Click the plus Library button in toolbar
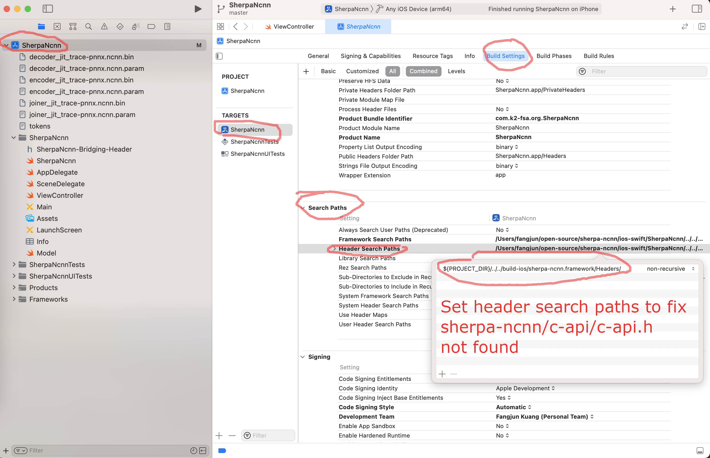Screen dimensions: 710x458 [x=673, y=9]
